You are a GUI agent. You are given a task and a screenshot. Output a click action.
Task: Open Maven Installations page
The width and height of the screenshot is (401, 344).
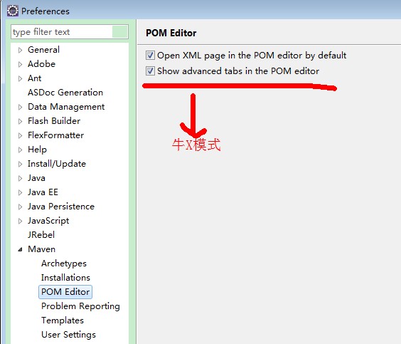coord(65,278)
